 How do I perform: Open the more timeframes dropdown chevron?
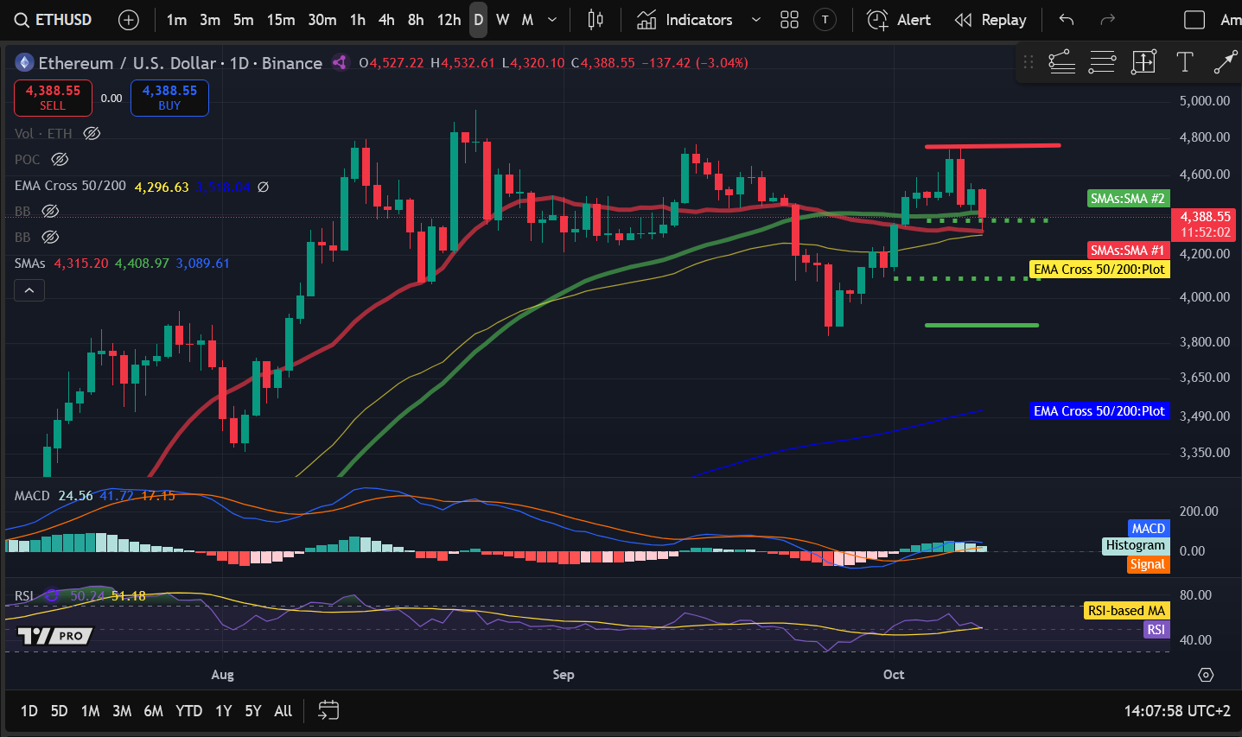[x=552, y=20]
